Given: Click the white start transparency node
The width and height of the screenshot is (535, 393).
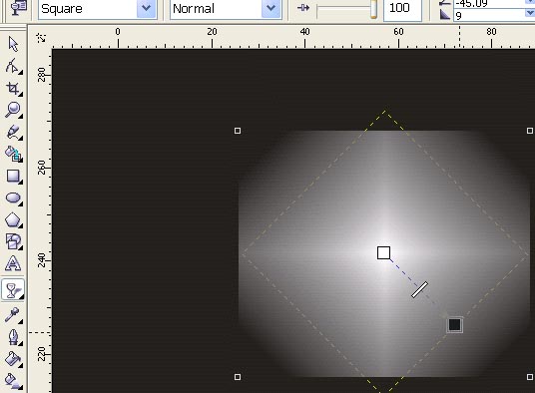Looking at the screenshot, I should click(384, 253).
